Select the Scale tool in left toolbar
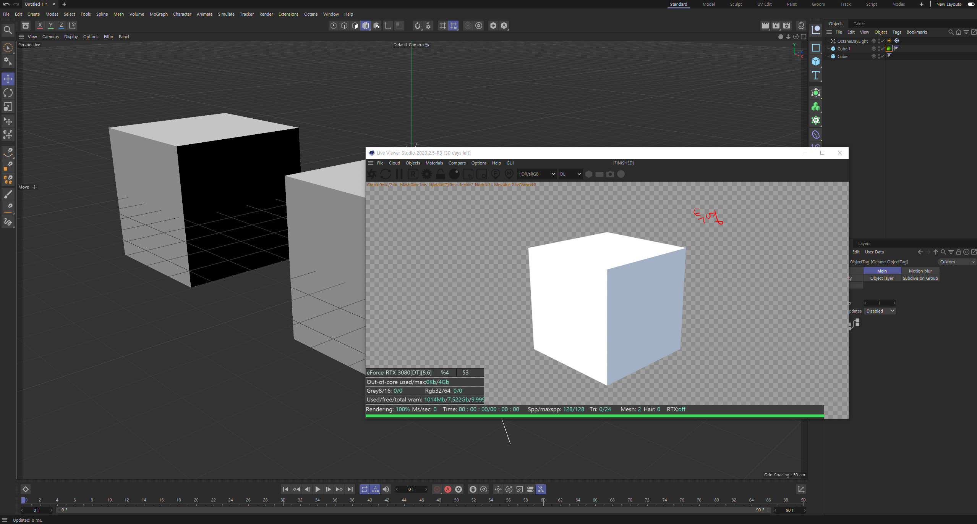The image size is (977, 524). 8,107
